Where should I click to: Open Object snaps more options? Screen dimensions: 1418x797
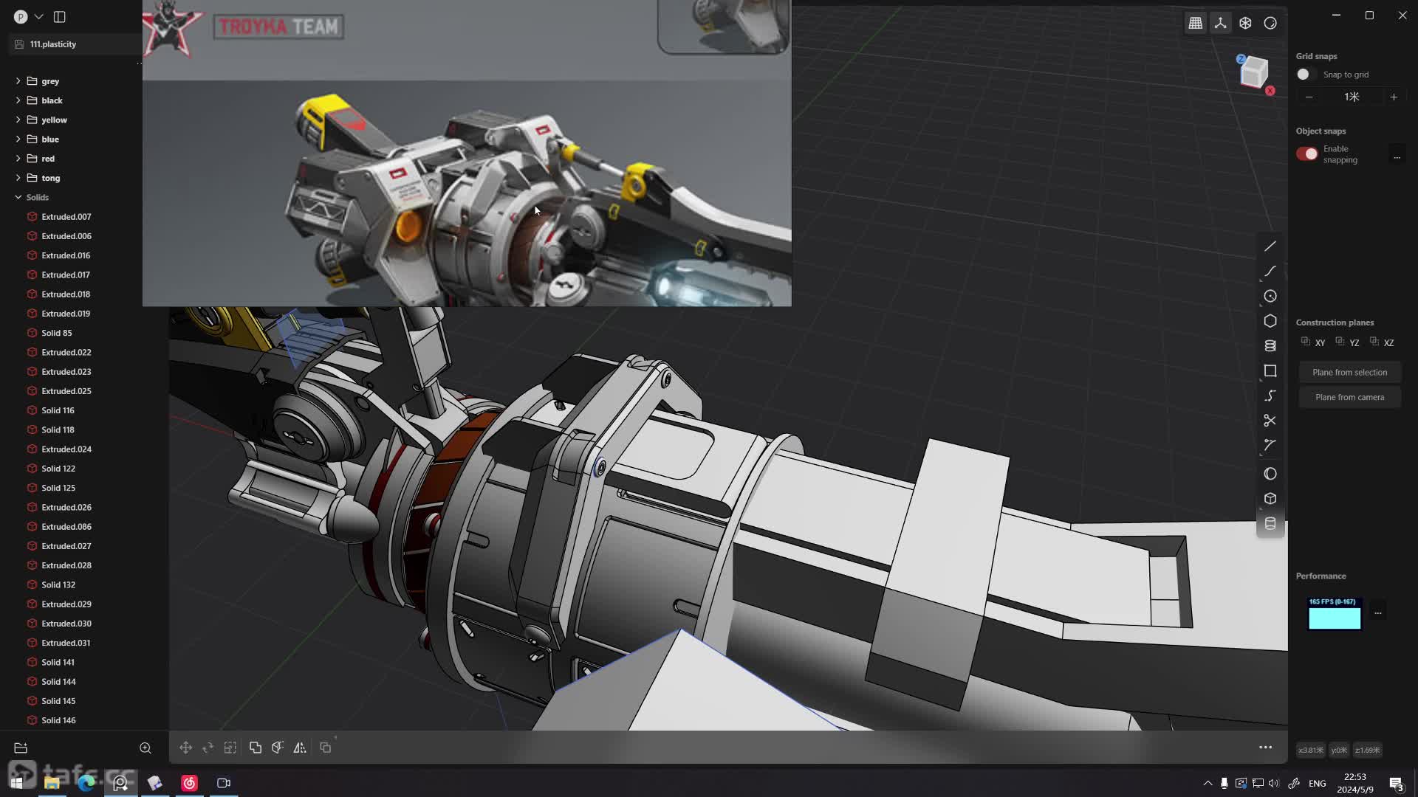[x=1397, y=156]
